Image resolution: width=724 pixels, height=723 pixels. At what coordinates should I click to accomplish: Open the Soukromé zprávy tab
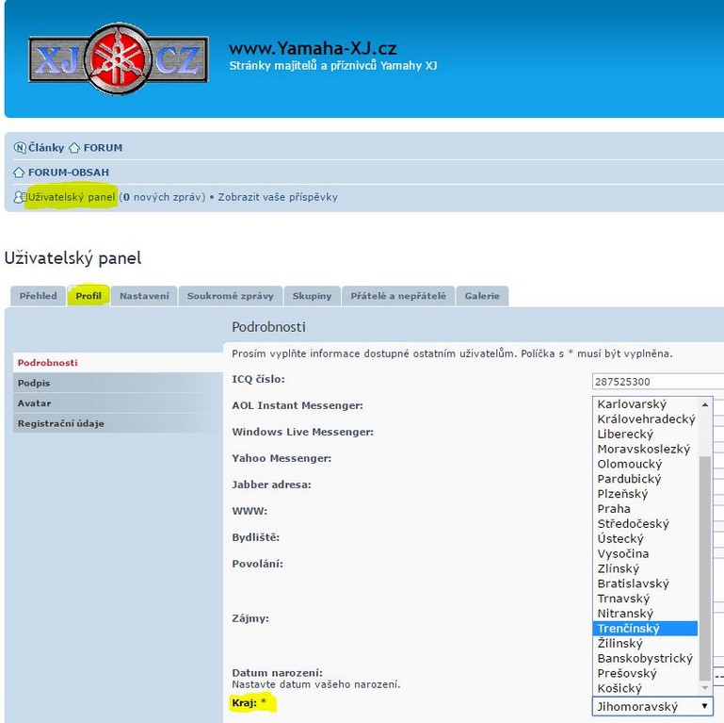(x=230, y=296)
